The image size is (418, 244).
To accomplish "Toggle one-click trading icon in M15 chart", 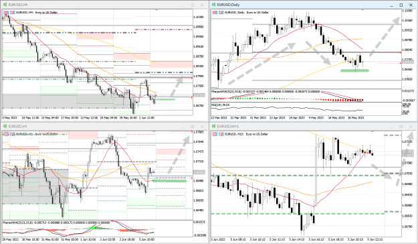I will tap(221, 134).
